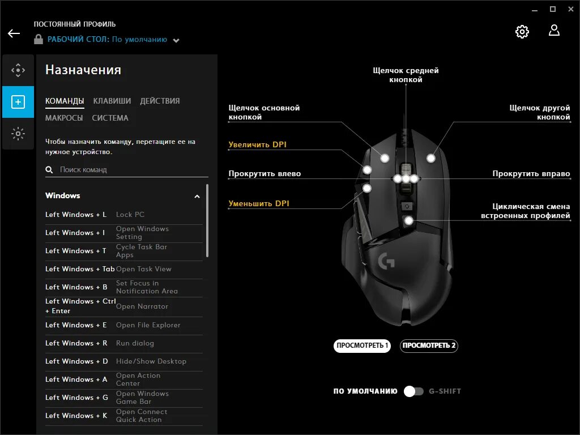Click the command list scrollbar
Screen dimensions: 580x435
click(x=207, y=220)
